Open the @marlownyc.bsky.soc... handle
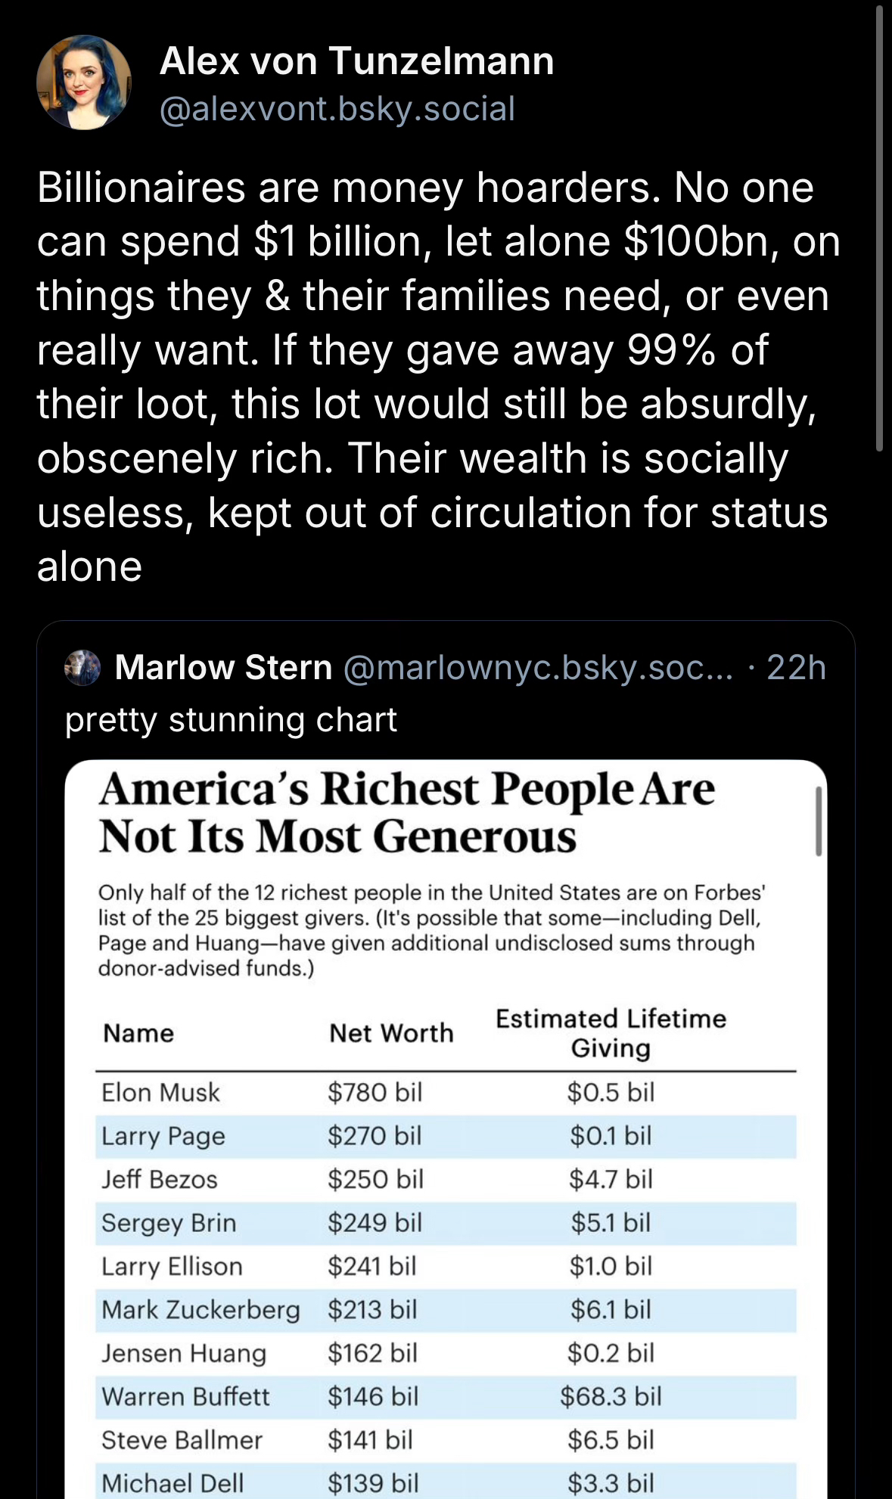892x1499 pixels. pyautogui.click(x=538, y=668)
